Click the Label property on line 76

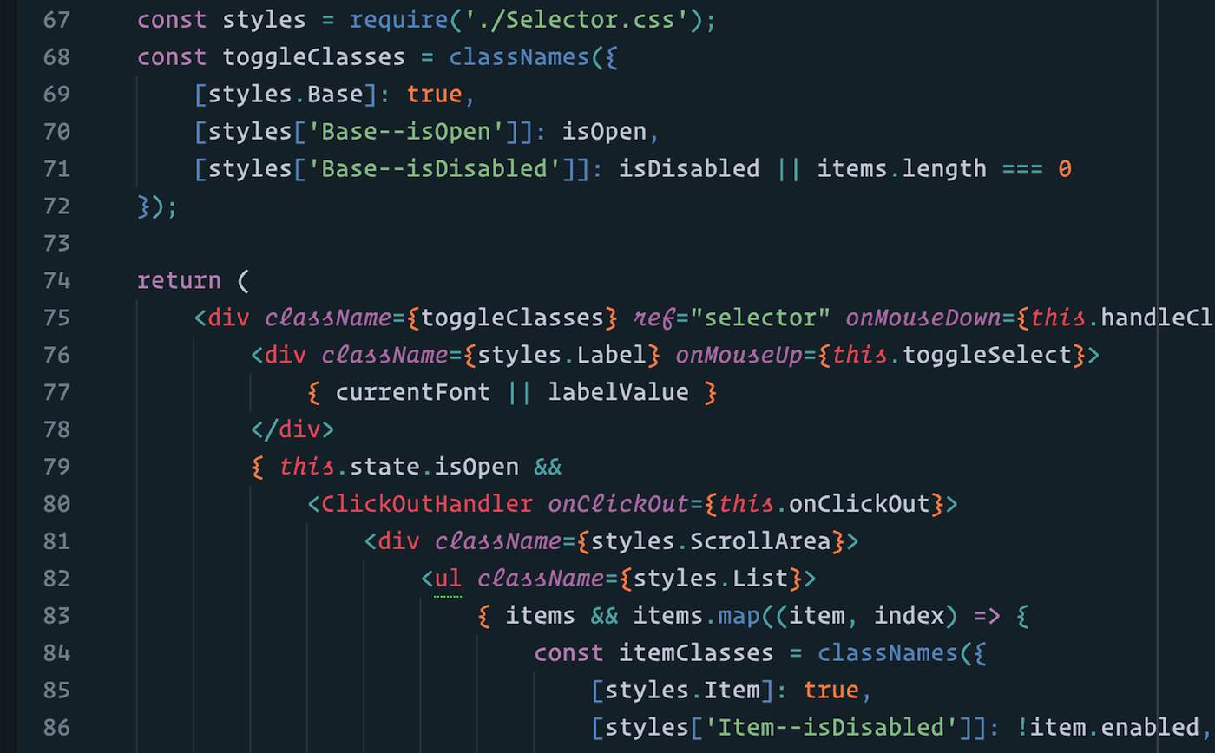point(612,355)
